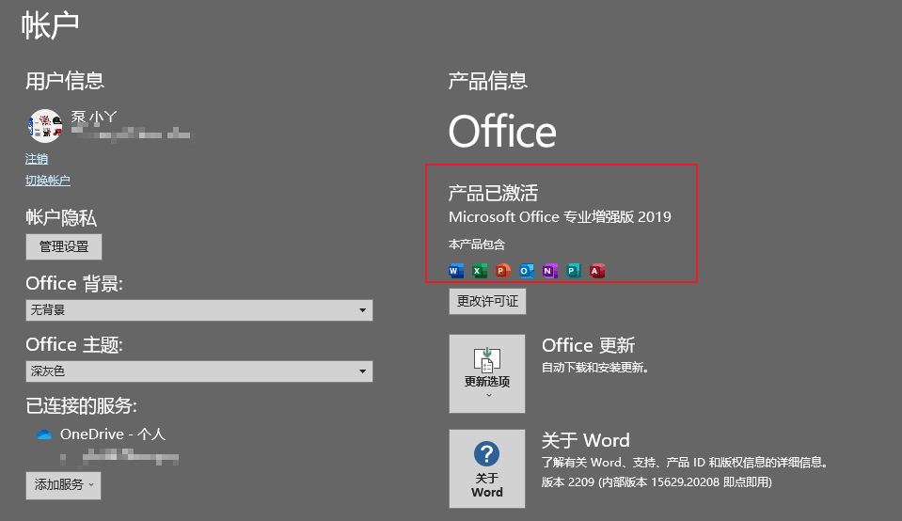Open the 更新选项 update options button

[x=487, y=373]
